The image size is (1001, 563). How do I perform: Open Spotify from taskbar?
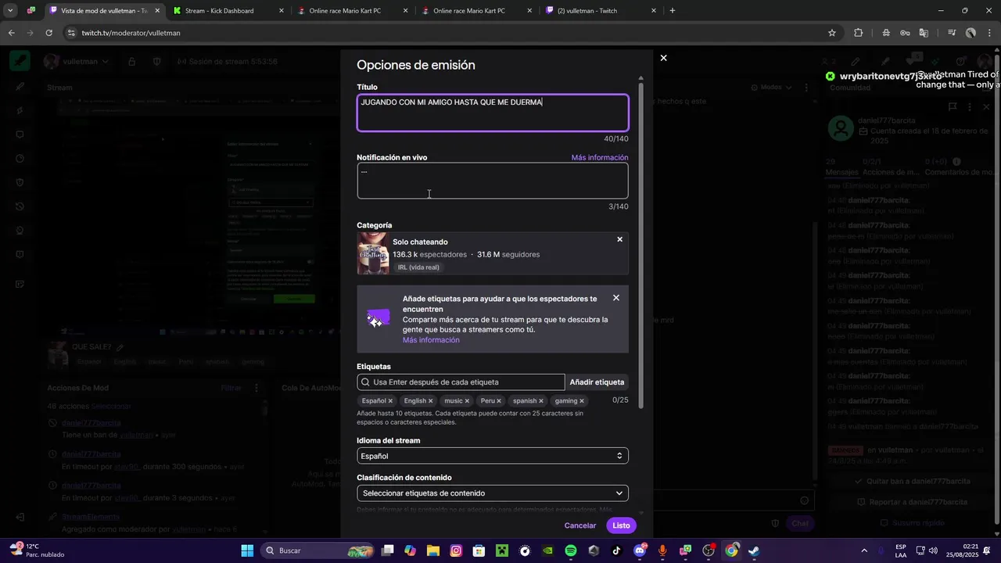click(x=571, y=550)
